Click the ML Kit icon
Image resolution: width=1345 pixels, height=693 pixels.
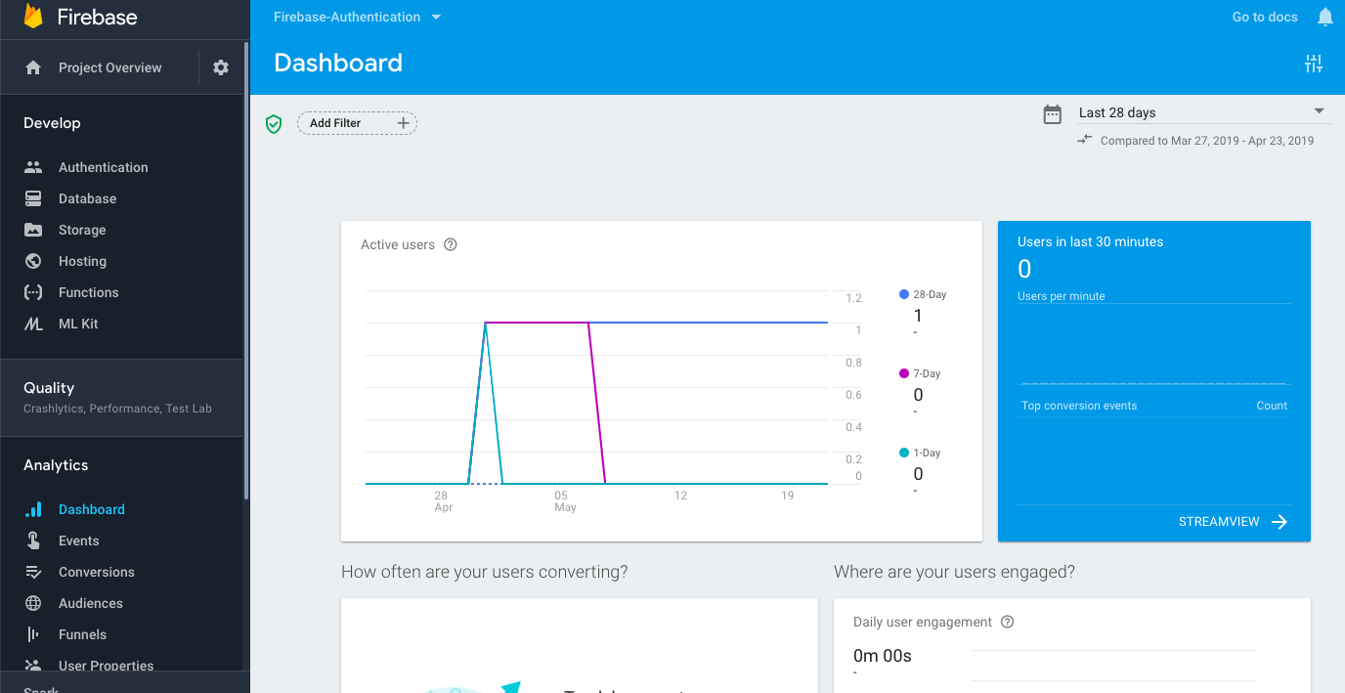33,324
